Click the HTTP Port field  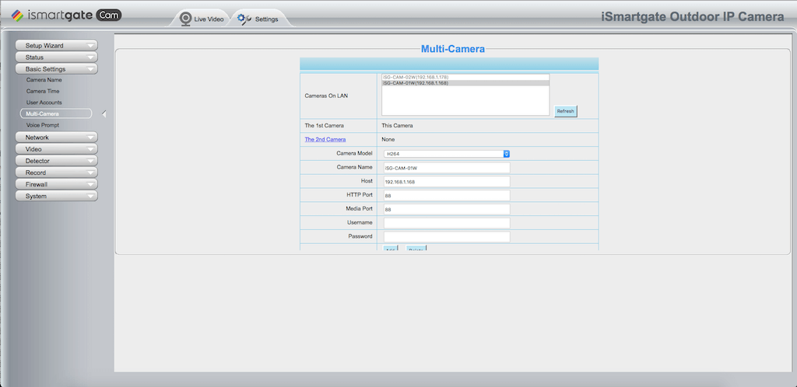pos(447,195)
